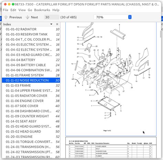Image resolution: width=163 pixels, height=160 pixels.
Task: Click the document vertical scrollbar thumb
Action: 160,34
